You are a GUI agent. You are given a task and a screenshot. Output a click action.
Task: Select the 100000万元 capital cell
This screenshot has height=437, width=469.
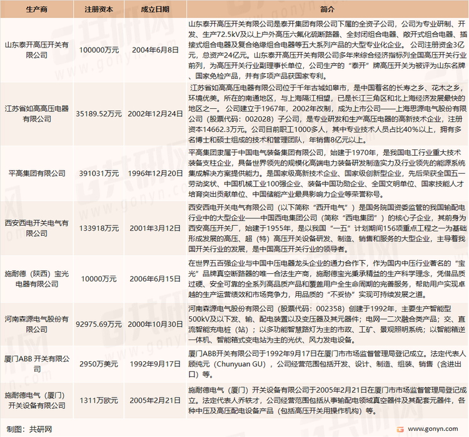(99, 50)
